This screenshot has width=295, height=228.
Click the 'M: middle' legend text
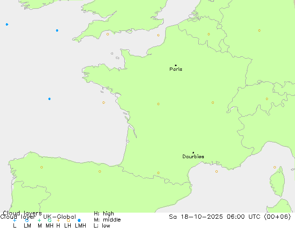[107, 220]
